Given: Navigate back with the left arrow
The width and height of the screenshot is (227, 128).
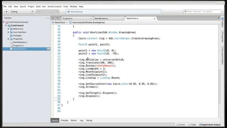Looking at the screenshot, I should pyautogui.click(x=53, y=18).
